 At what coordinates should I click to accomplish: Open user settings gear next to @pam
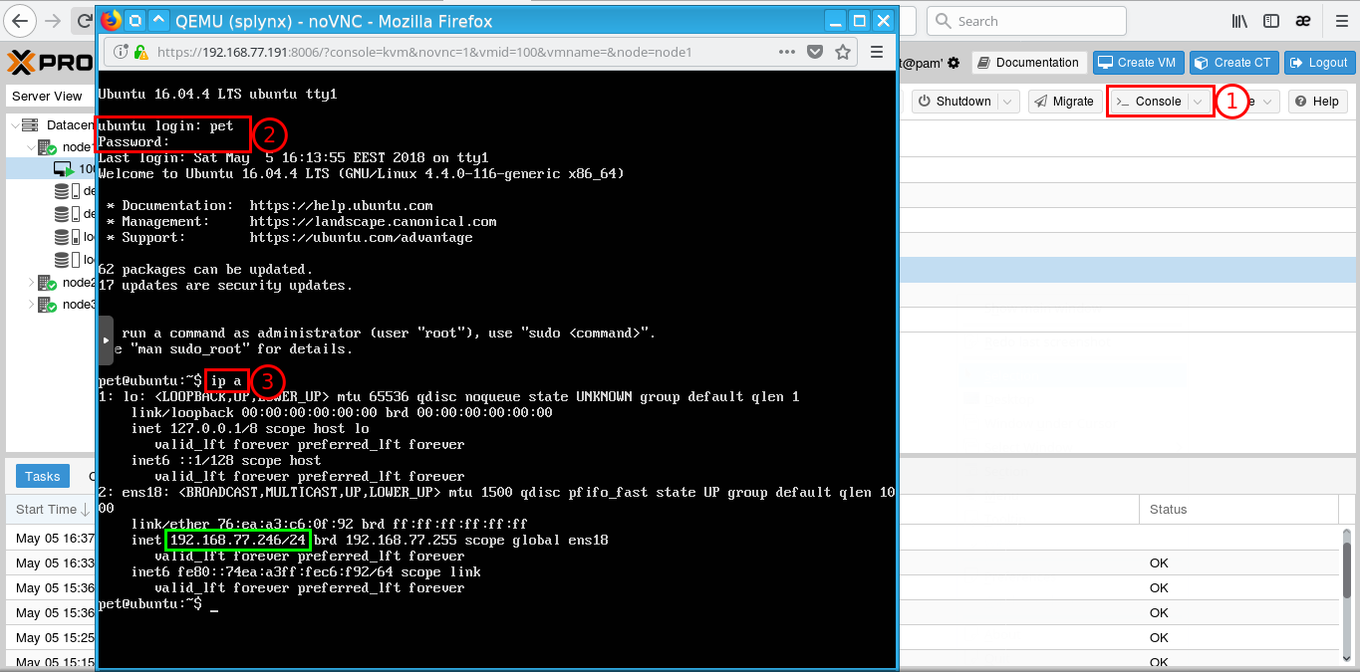point(953,63)
